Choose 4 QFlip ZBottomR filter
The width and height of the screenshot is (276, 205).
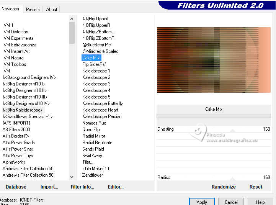[98, 38]
